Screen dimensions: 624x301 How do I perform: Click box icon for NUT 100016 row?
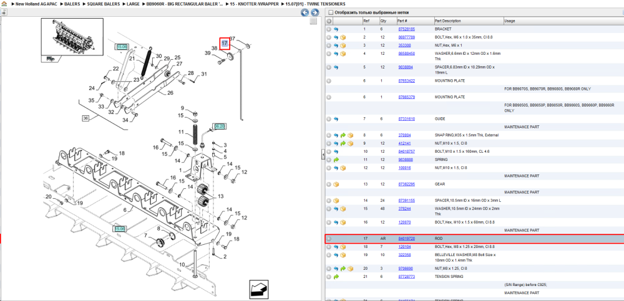click(343, 168)
